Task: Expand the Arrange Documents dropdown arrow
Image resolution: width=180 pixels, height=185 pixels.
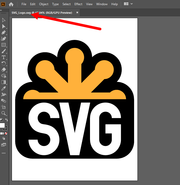Action: pos(131,4)
